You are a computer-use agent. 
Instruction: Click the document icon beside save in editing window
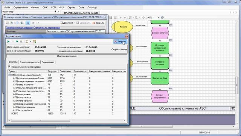[x=11, y=23]
